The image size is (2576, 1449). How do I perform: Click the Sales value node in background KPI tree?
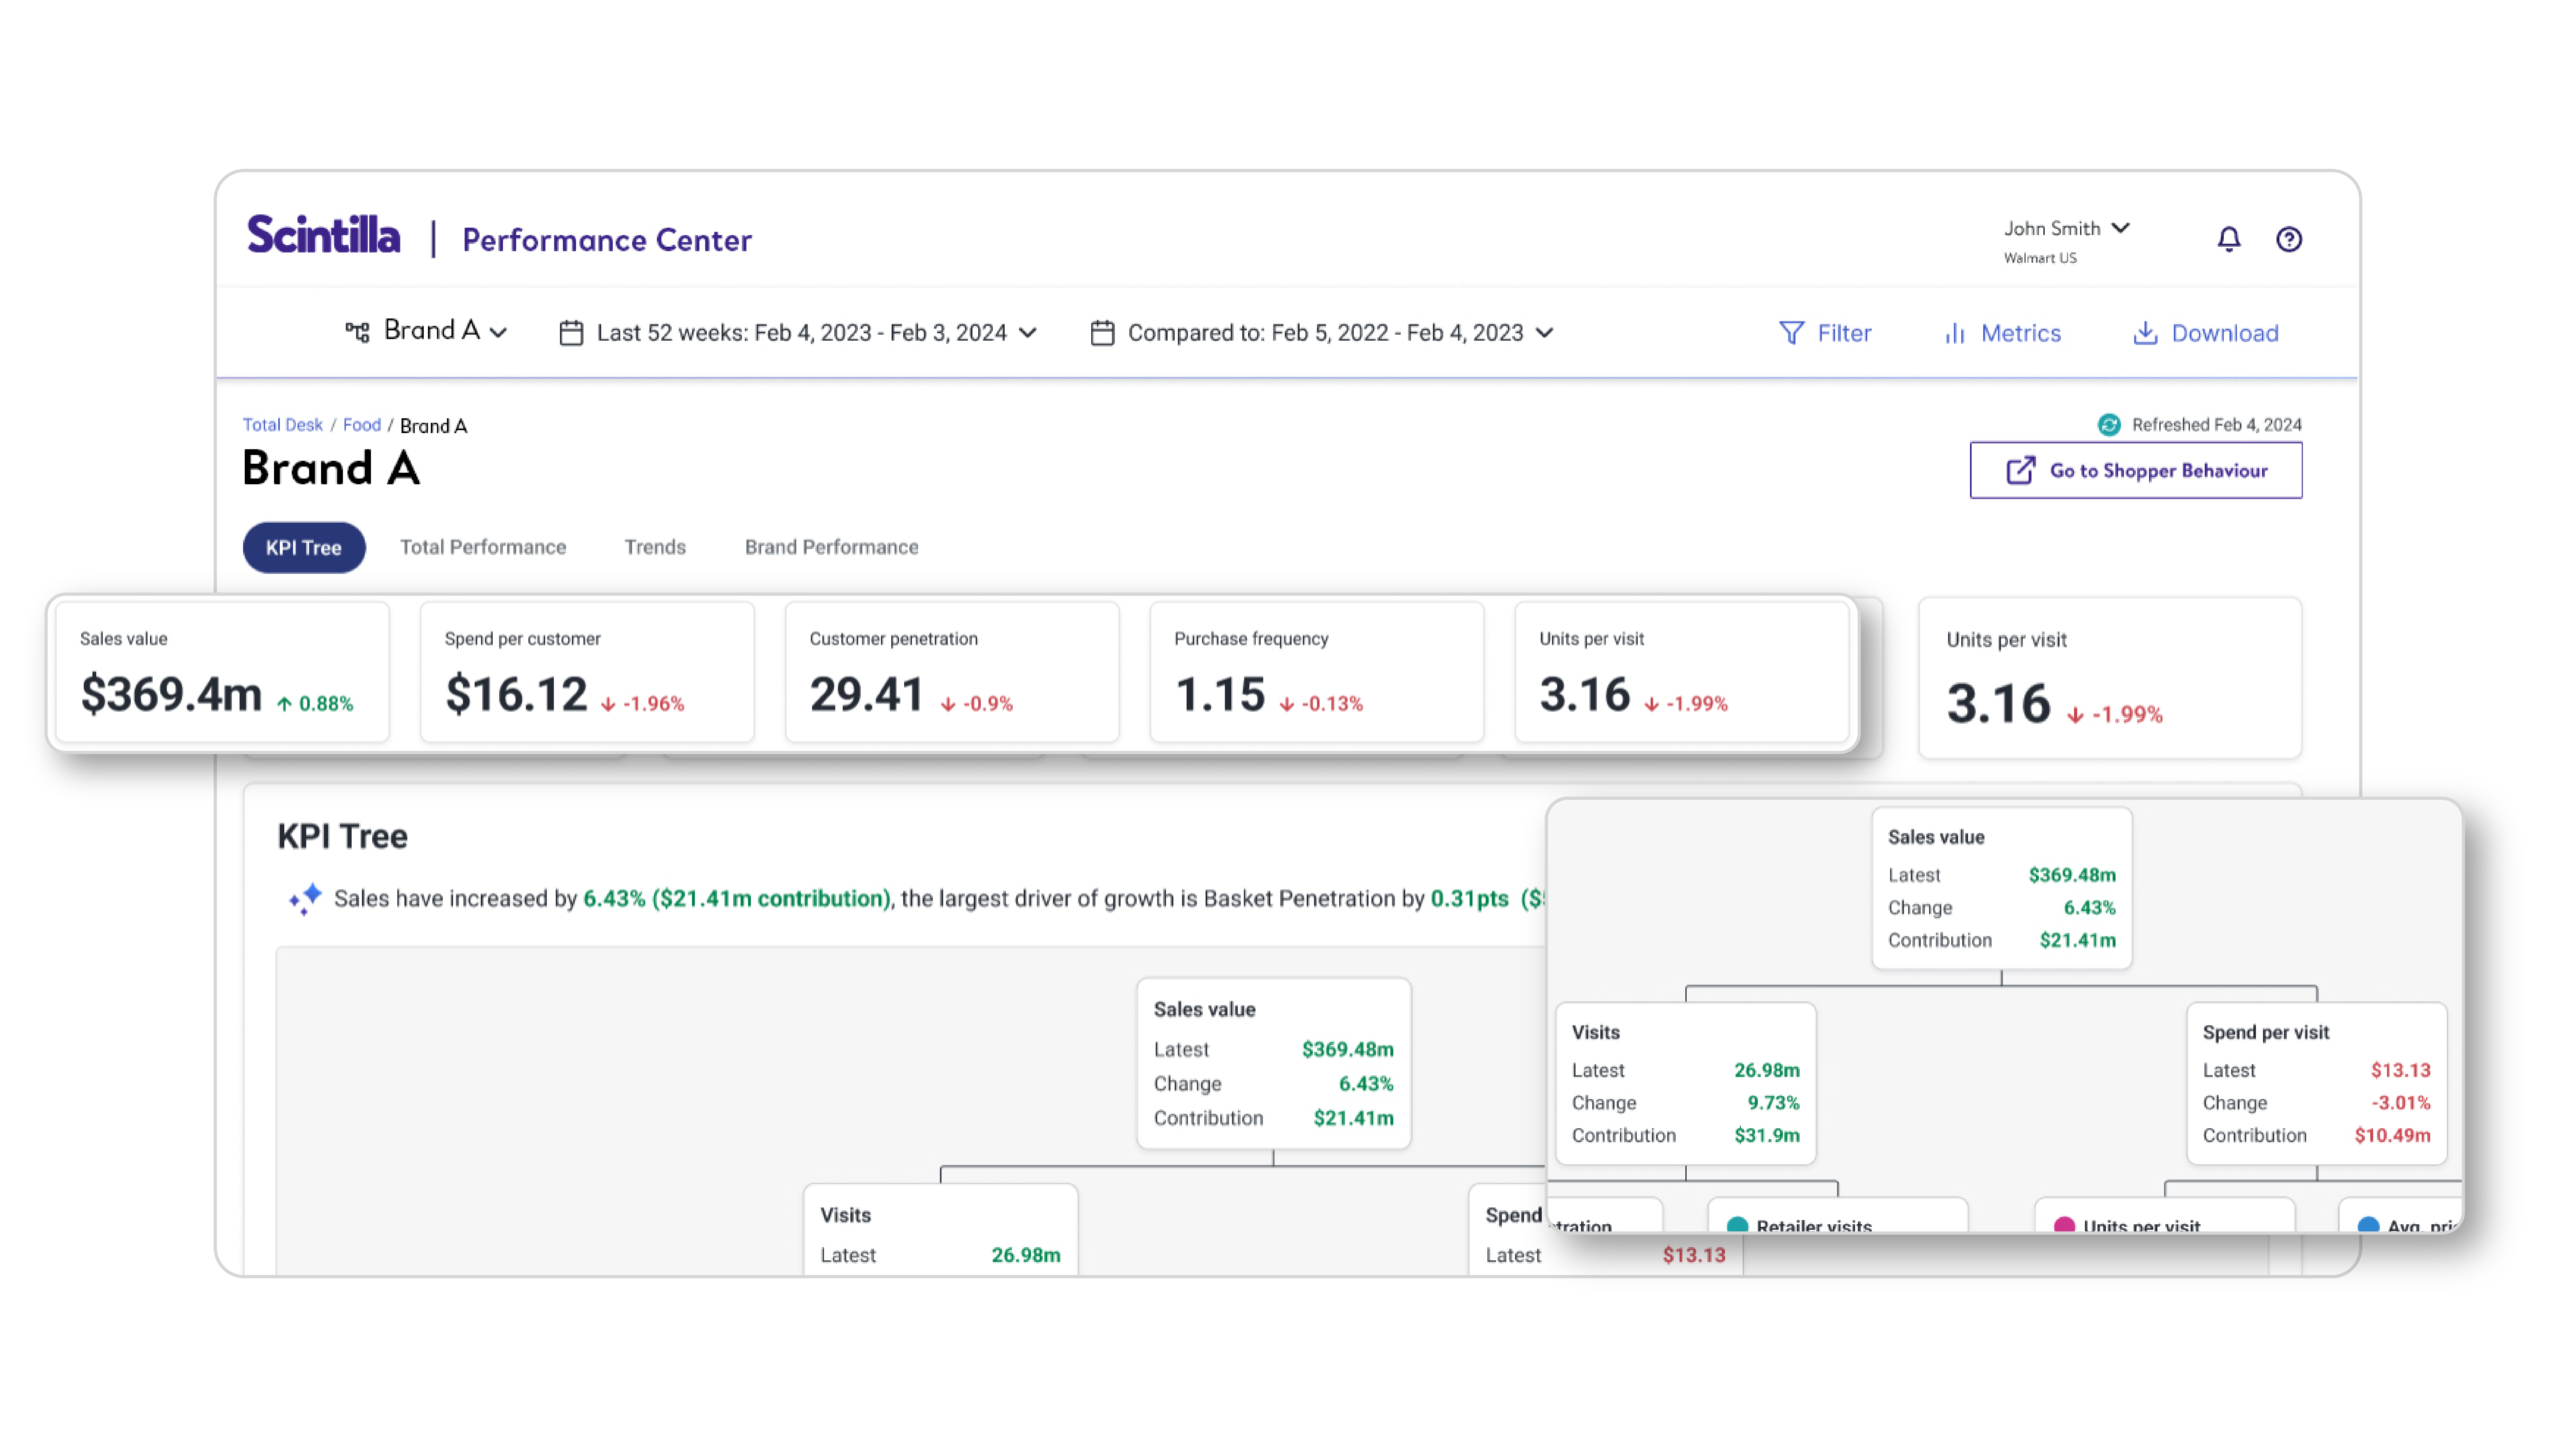(x=1274, y=1063)
